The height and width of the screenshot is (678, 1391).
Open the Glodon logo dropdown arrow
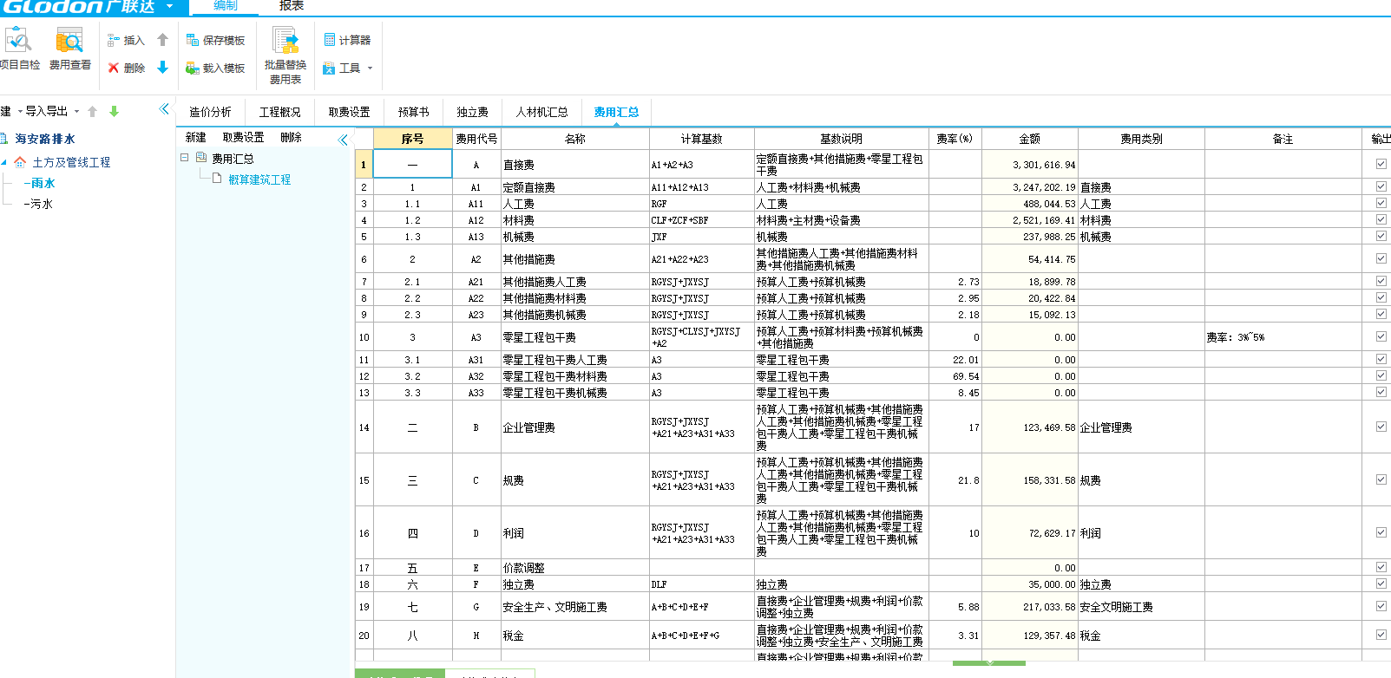(x=169, y=6)
